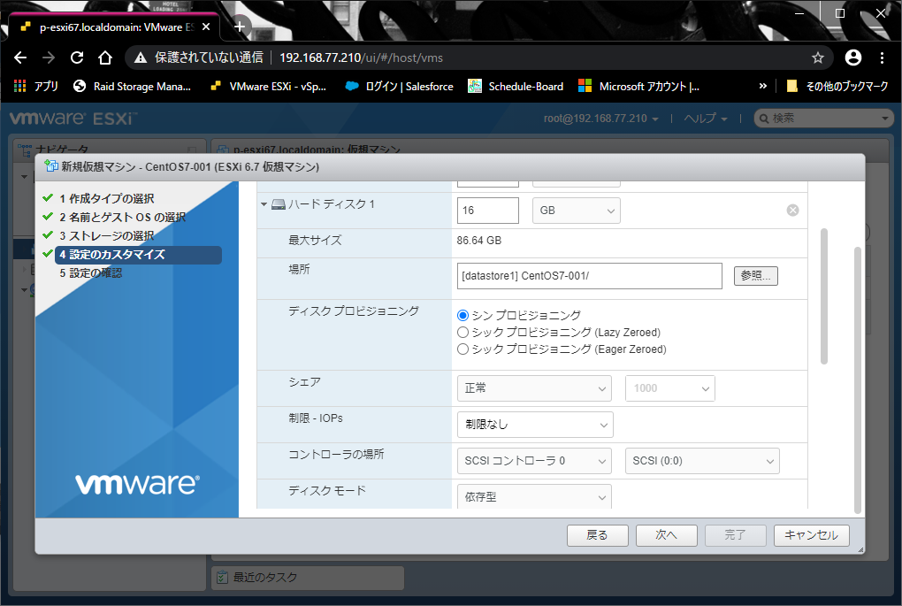Click the 次へ next button
Viewport: 902px width, 606px height.
pyautogui.click(x=666, y=535)
